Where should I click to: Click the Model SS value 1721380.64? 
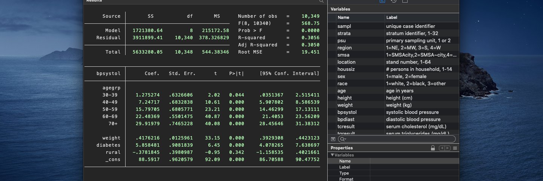pos(147,31)
